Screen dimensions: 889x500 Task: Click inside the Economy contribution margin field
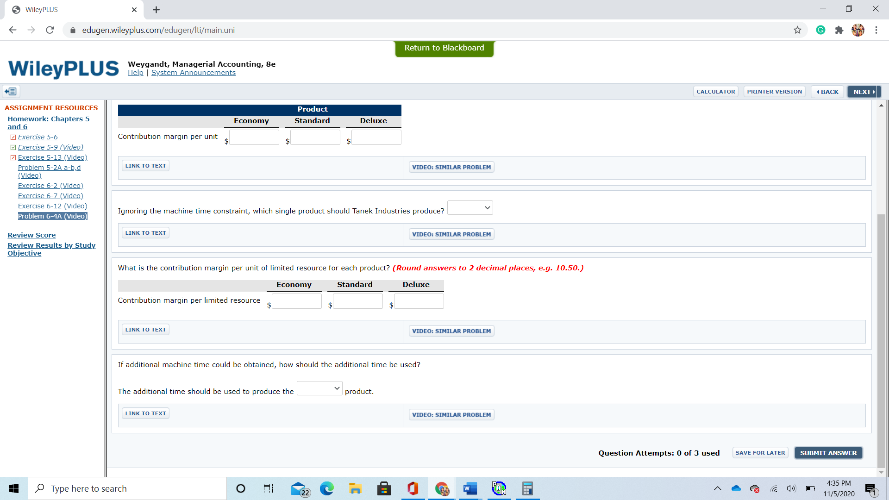point(254,137)
